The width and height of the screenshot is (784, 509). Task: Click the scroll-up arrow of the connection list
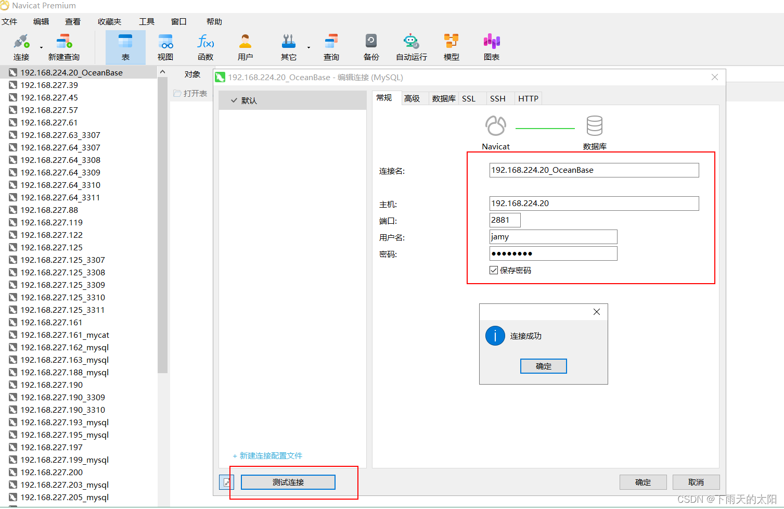pos(162,72)
